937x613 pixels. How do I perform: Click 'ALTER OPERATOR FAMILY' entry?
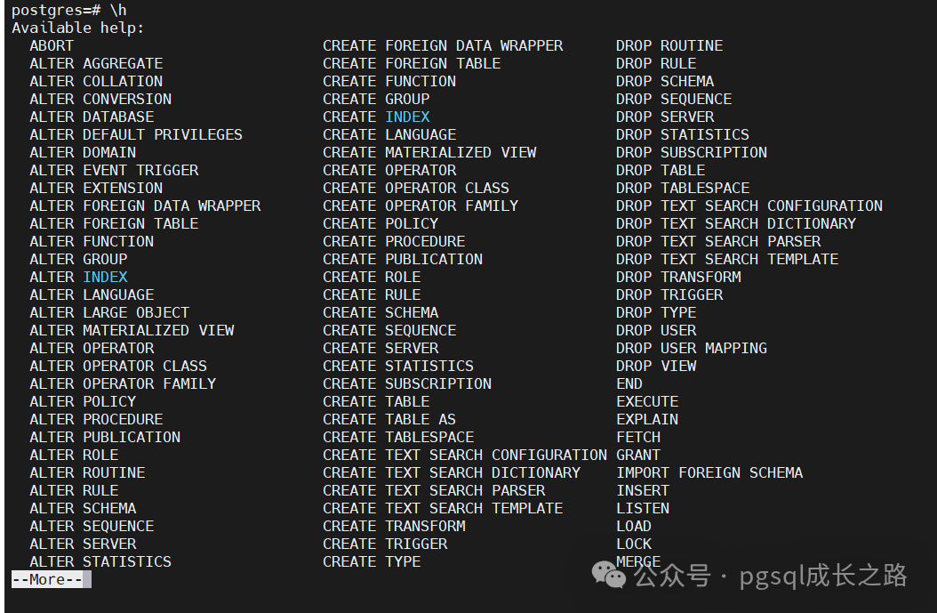click(123, 384)
